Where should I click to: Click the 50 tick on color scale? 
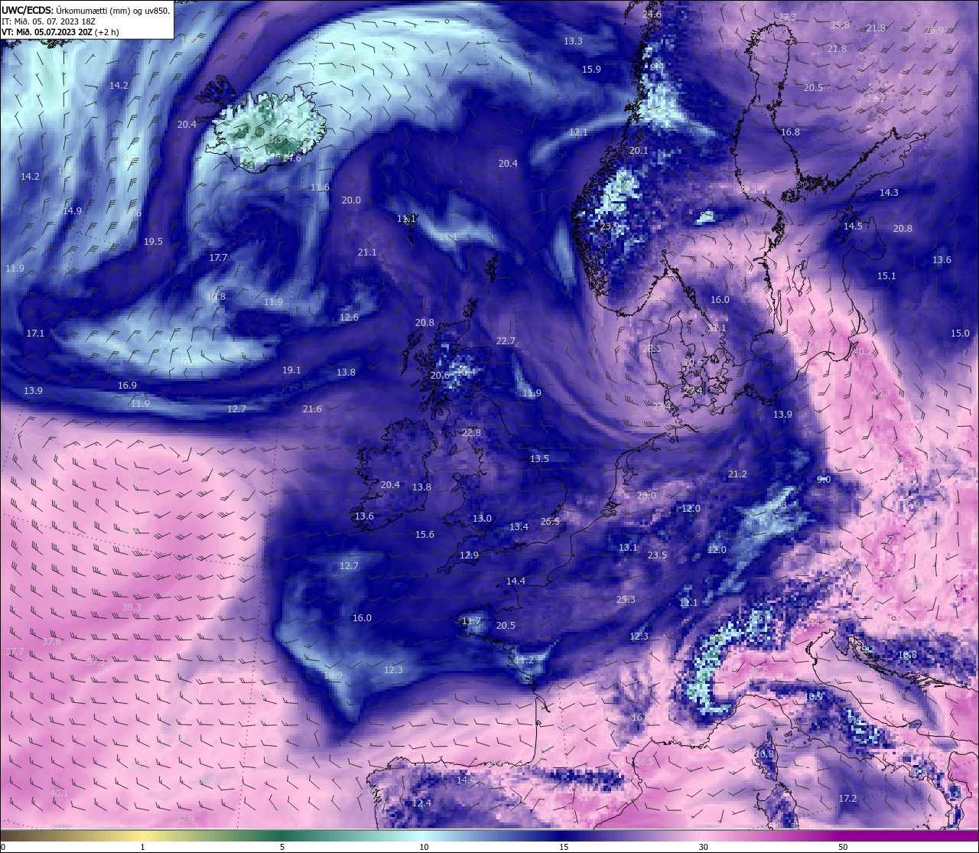coord(842,847)
